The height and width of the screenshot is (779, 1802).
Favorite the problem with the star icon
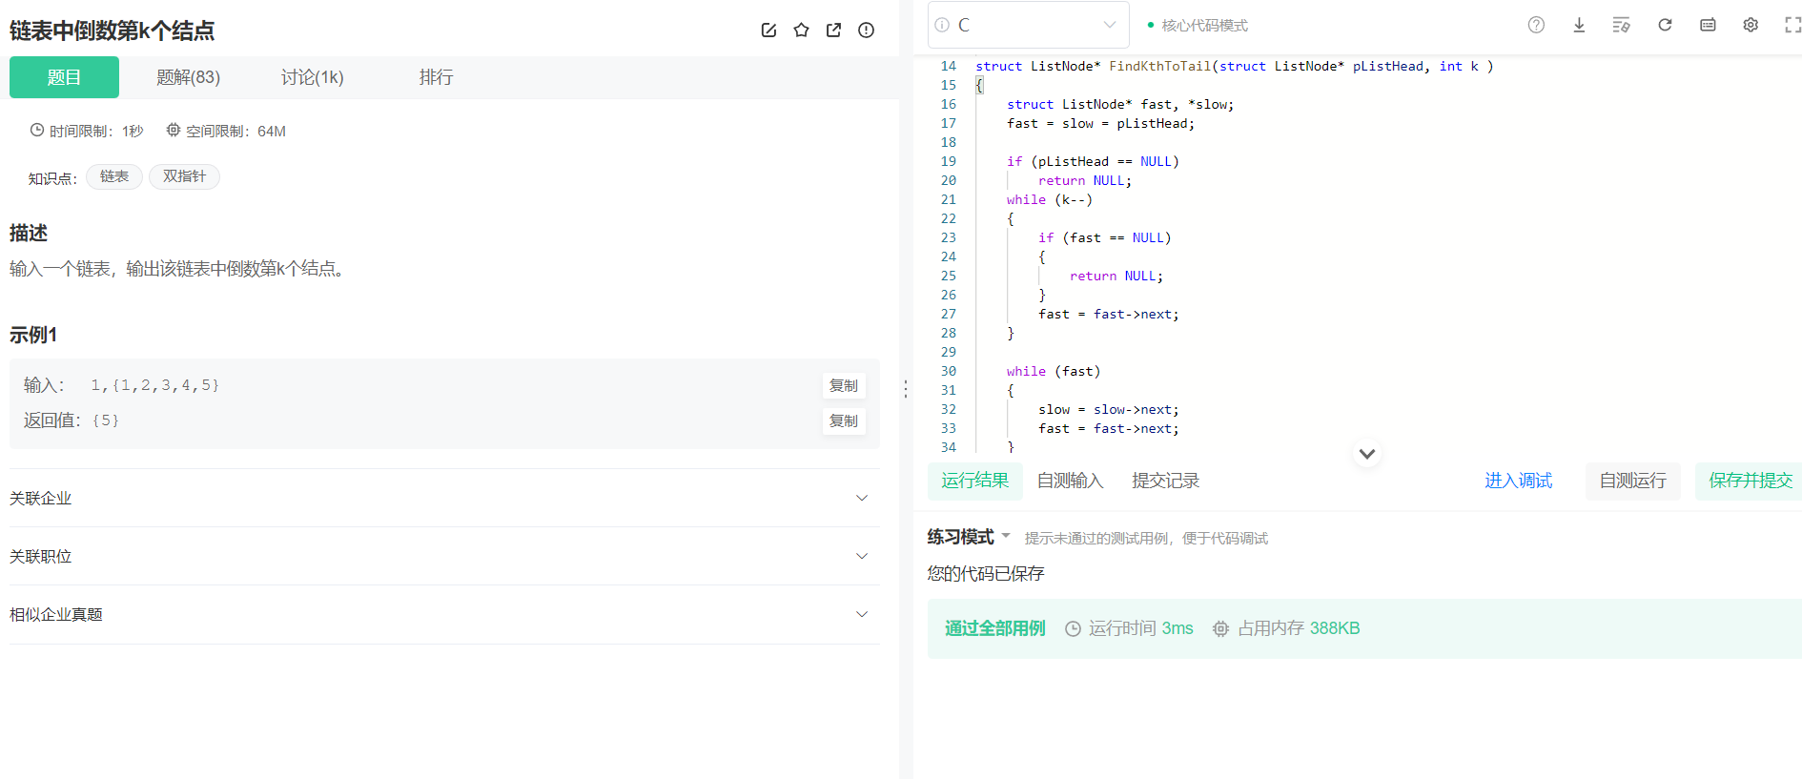tap(801, 31)
